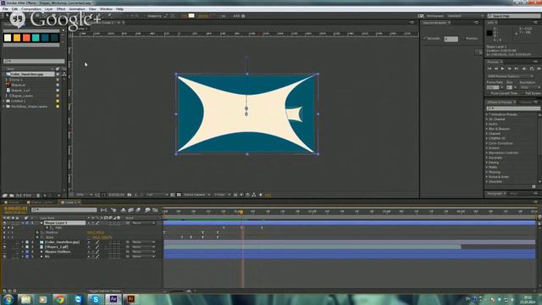Click the orange-yellow color in swatch thumbnail

click(x=17, y=37)
